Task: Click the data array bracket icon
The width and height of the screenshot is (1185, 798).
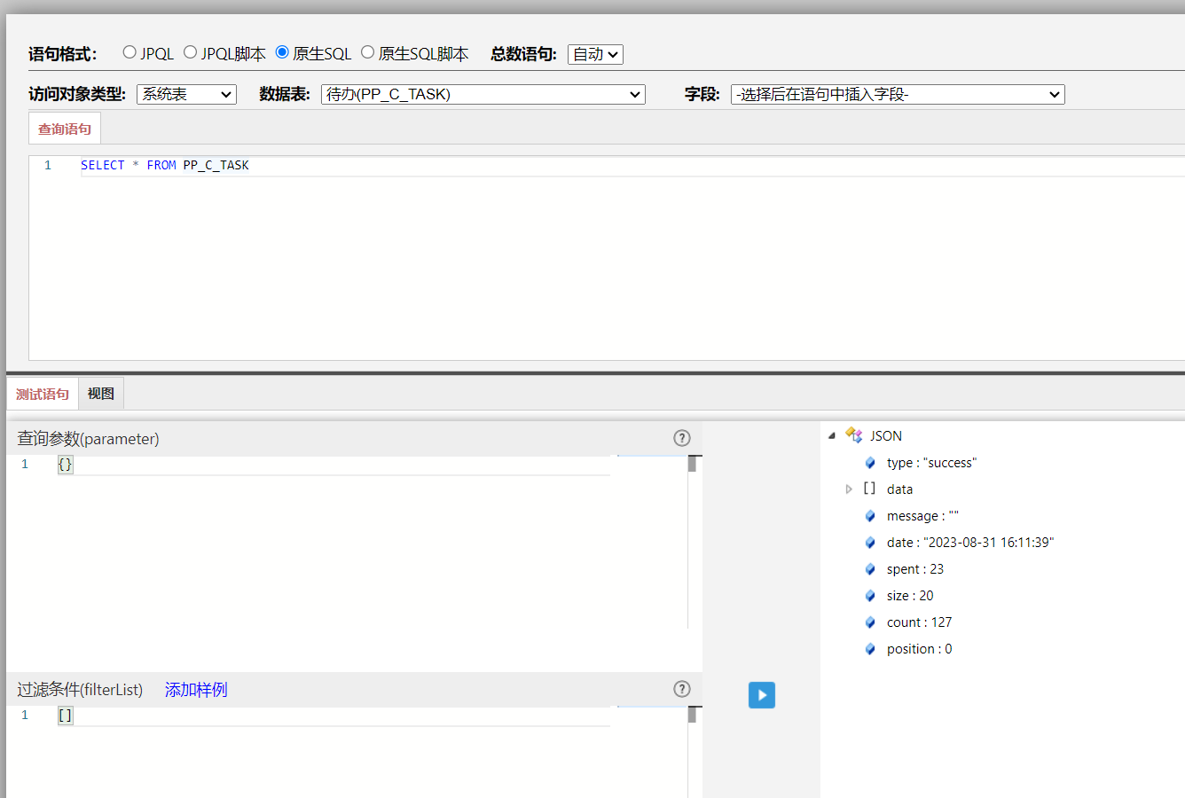Action: 869,489
